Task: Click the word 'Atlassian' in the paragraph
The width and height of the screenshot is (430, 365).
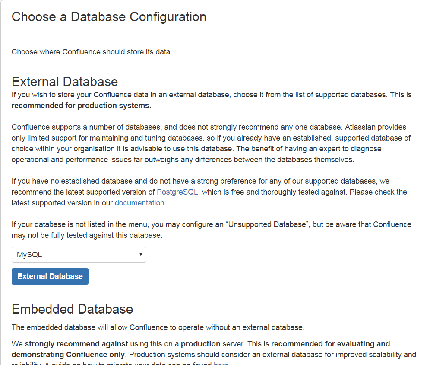Action: pos(348,127)
